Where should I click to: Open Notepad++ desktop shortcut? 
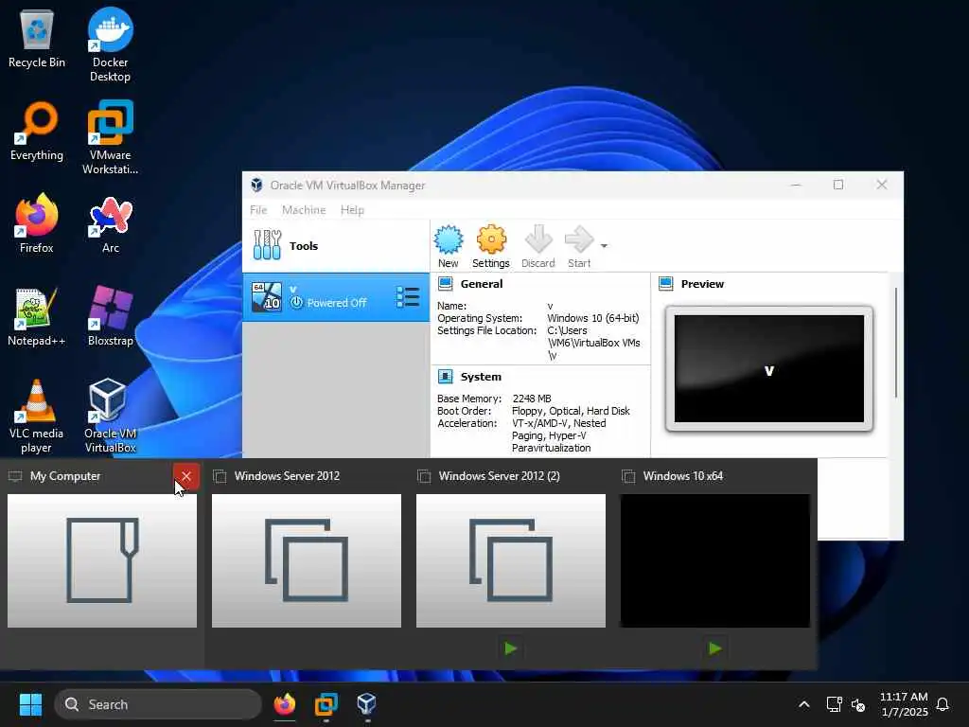click(37, 316)
